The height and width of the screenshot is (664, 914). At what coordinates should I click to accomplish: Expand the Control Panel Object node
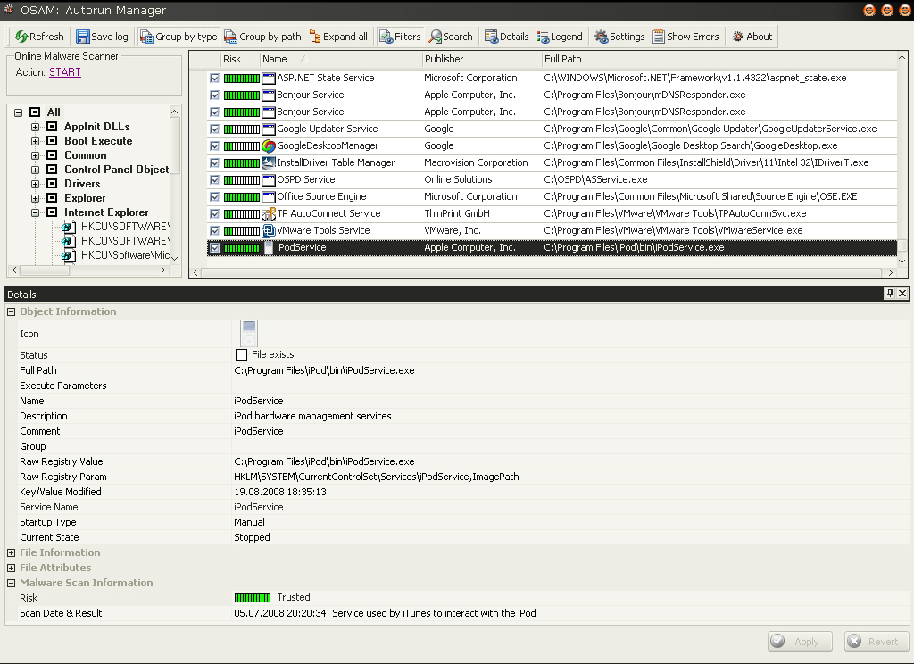[35, 170]
